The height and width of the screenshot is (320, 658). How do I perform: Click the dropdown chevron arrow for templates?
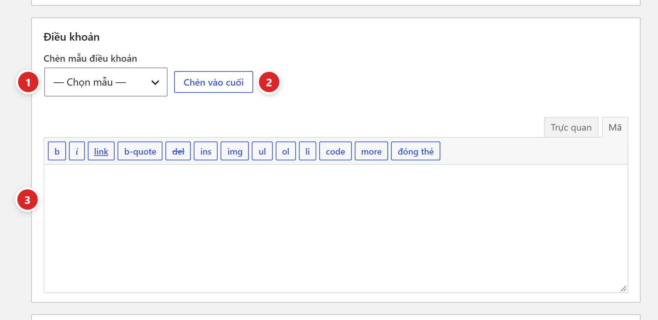pyautogui.click(x=155, y=82)
